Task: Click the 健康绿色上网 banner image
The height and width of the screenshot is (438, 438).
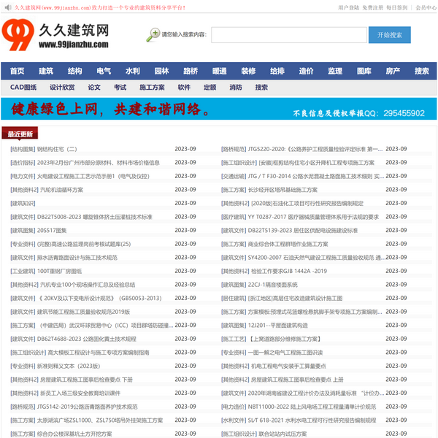Action: pyautogui.click(x=218, y=109)
